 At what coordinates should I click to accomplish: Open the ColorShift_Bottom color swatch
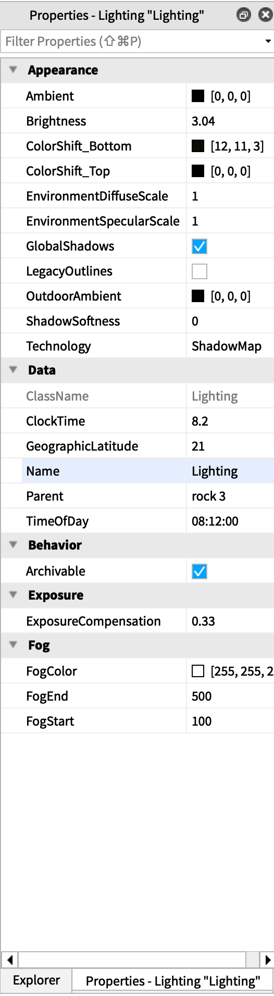tap(198, 146)
